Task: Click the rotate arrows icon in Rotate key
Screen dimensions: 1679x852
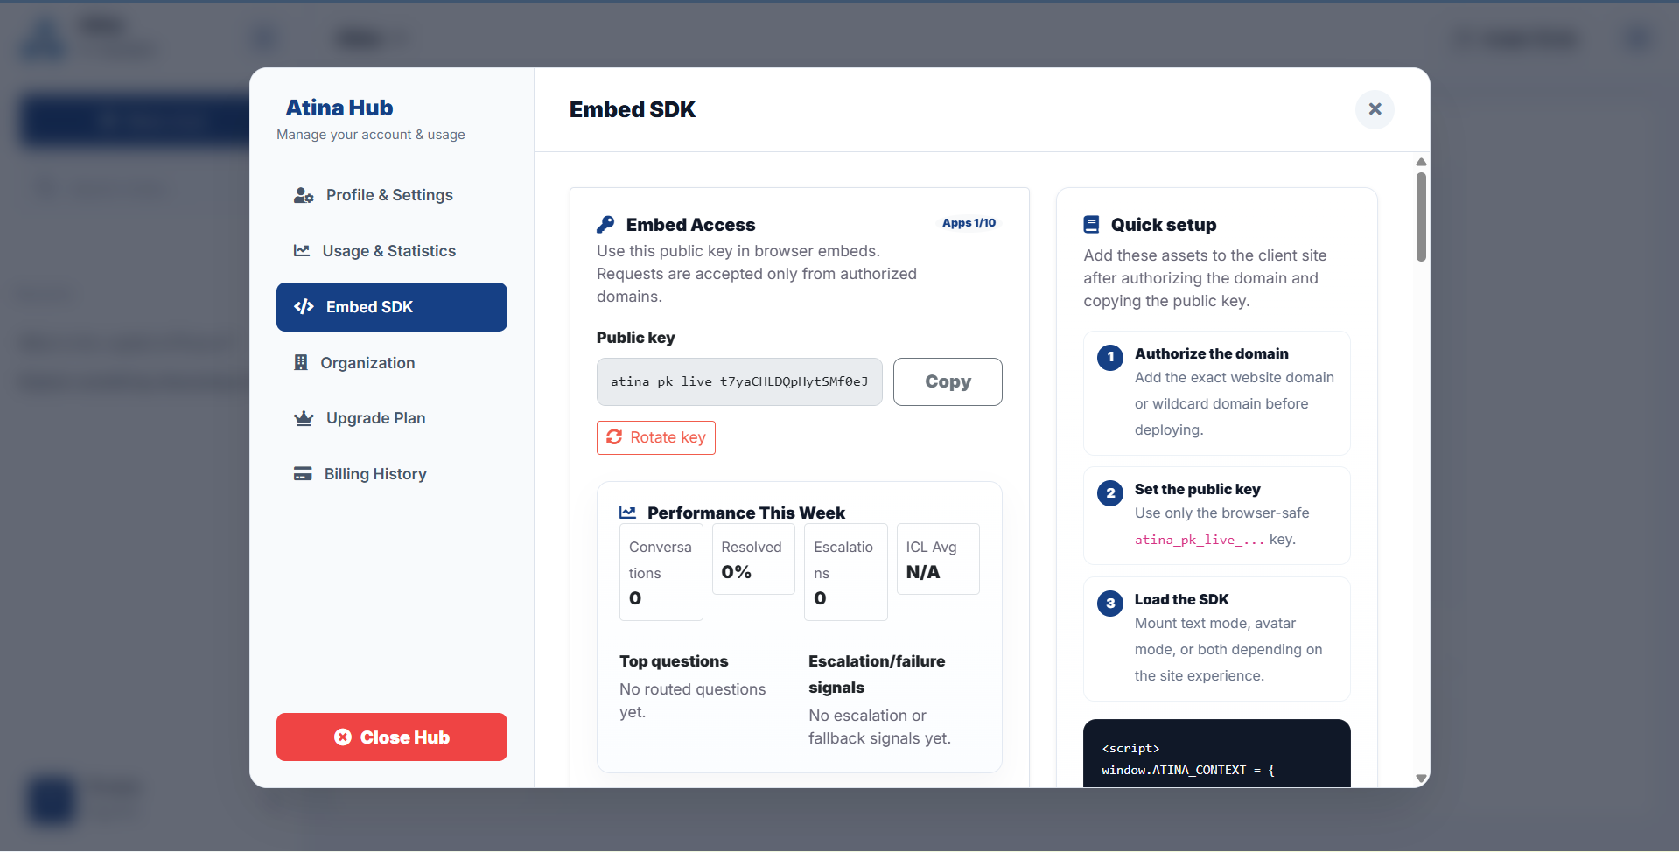Action: [x=614, y=437]
